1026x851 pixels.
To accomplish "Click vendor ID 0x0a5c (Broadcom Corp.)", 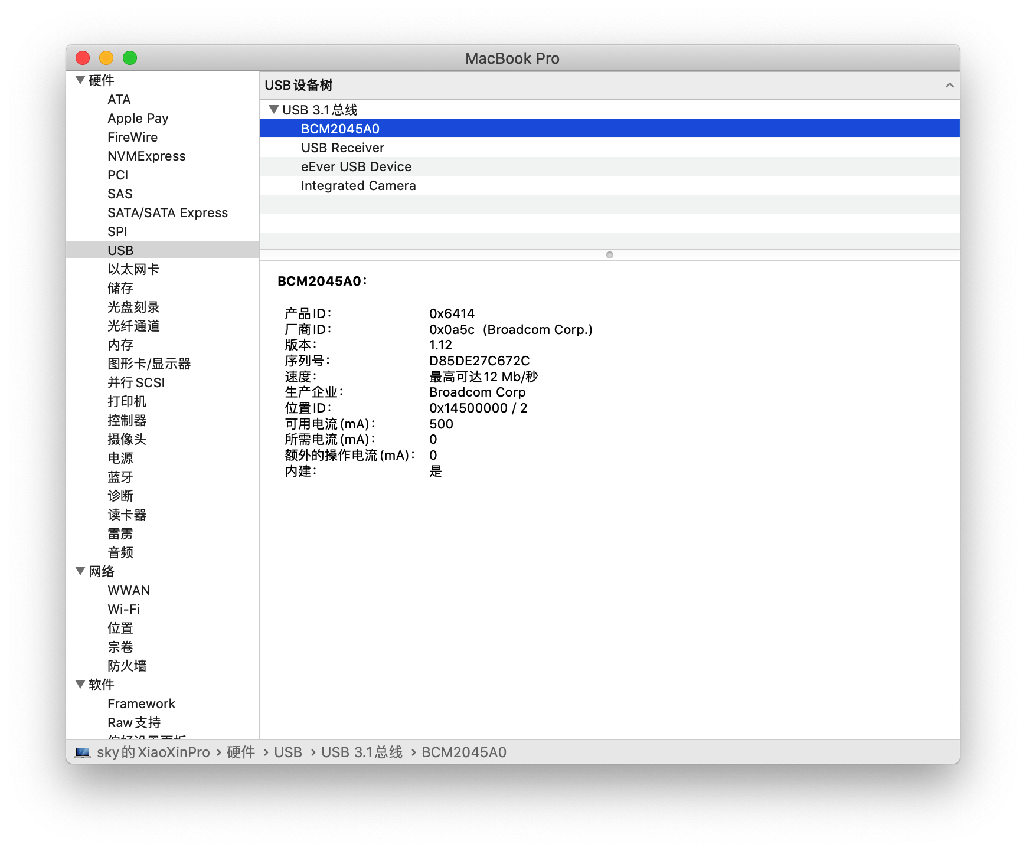I will pyautogui.click(x=511, y=329).
